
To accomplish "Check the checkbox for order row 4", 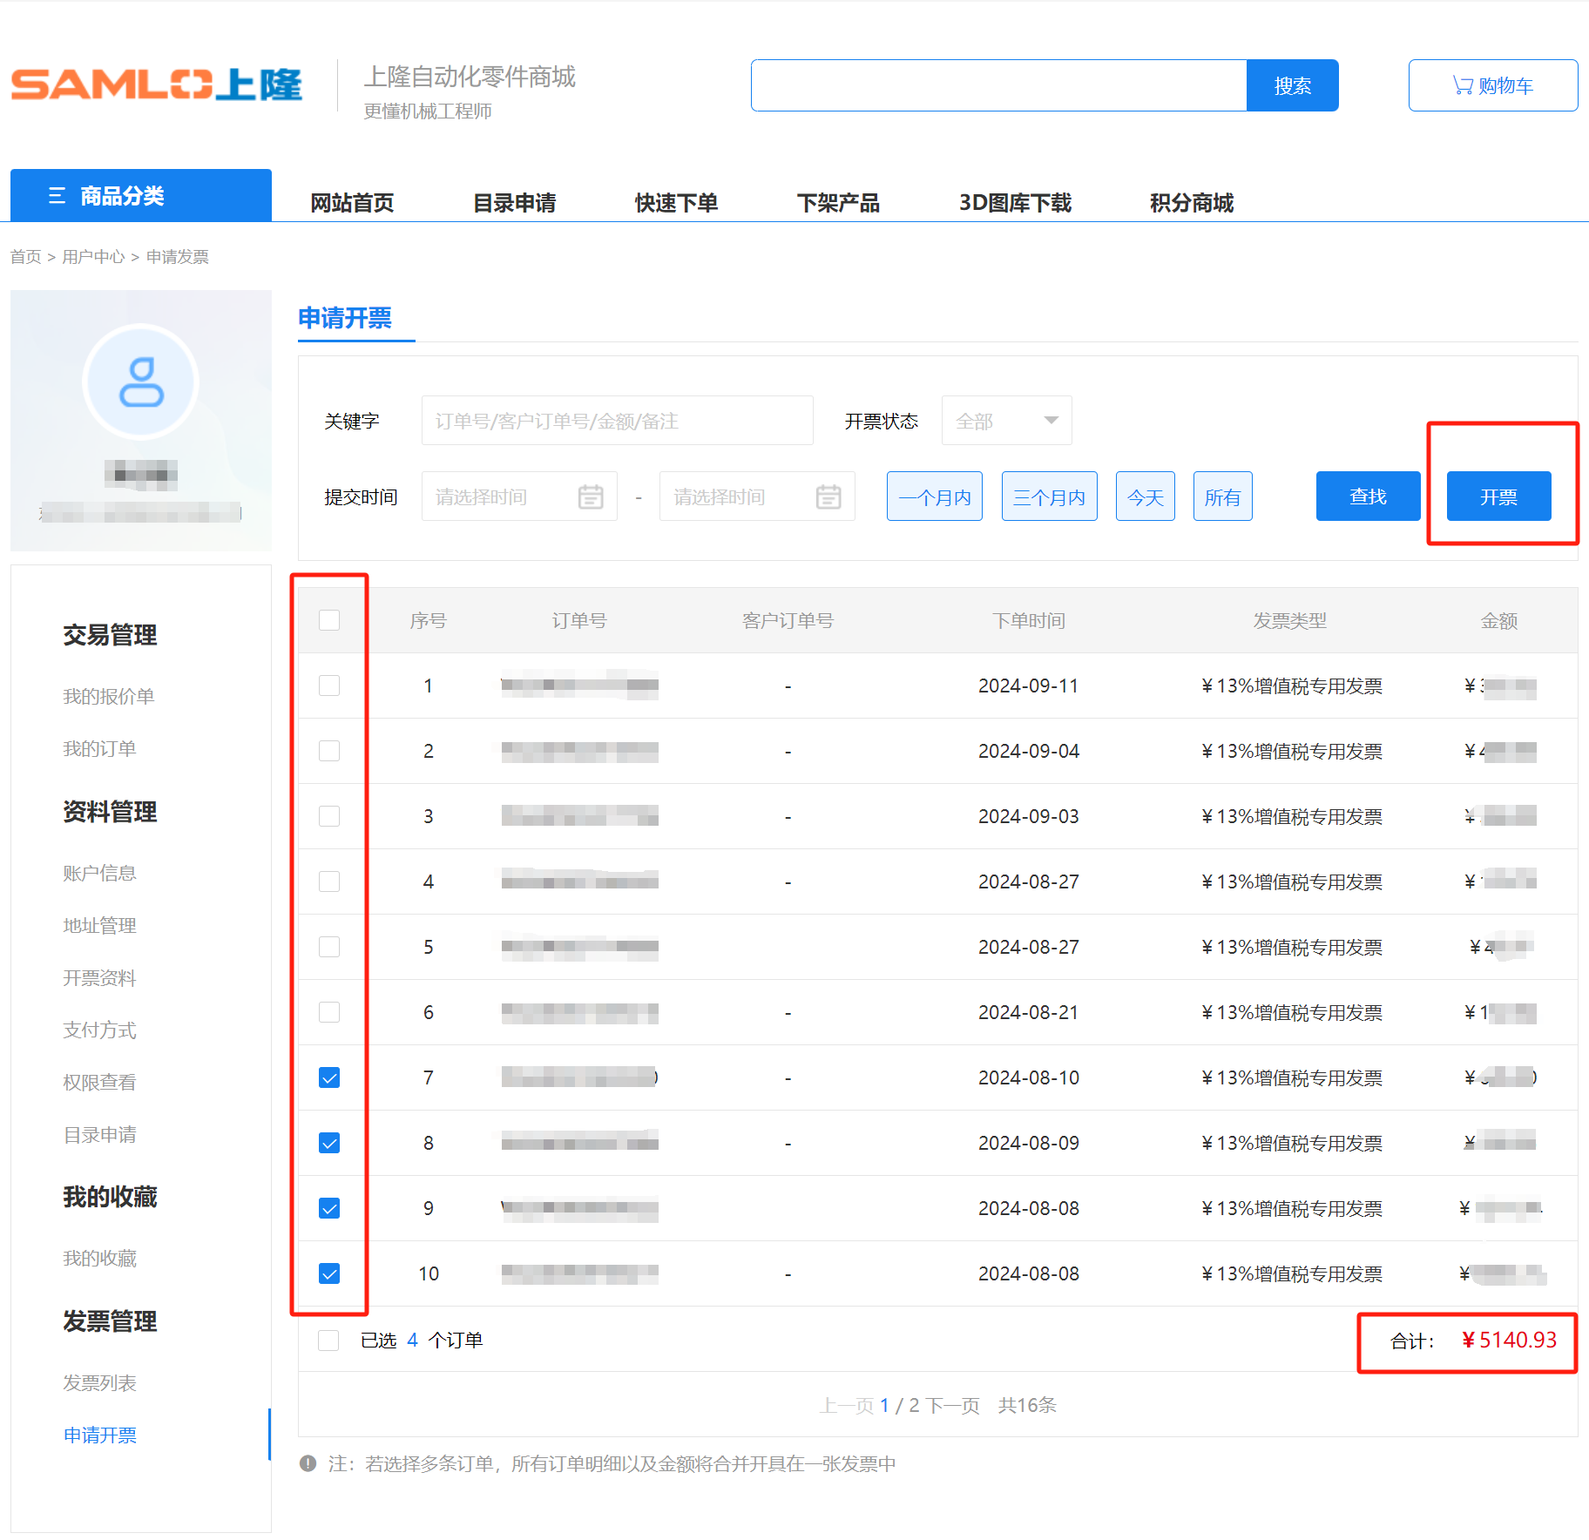I will click(329, 881).
